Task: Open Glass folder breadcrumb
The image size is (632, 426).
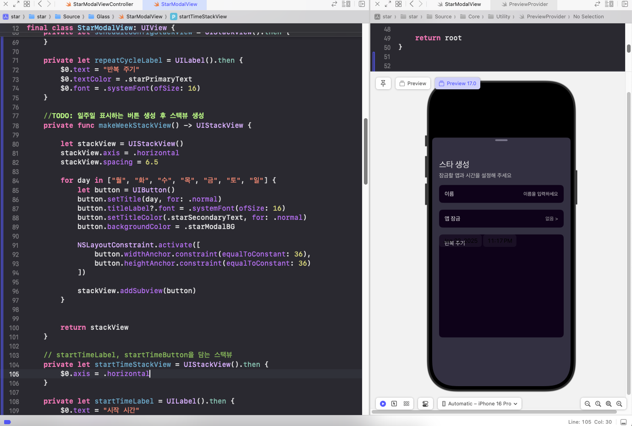Action: (x=99, y=16)
